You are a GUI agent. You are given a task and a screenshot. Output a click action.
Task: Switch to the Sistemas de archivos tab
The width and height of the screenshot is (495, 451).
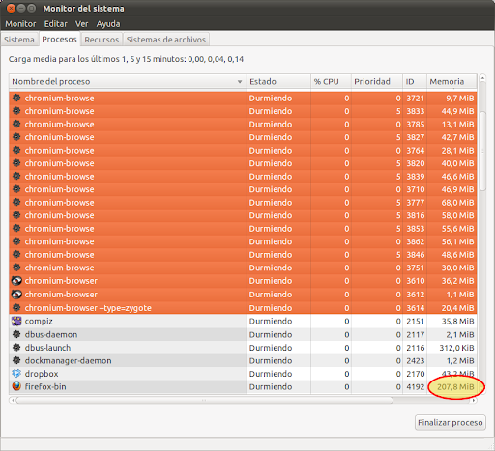pyautogui.click(x=166, y=40)
